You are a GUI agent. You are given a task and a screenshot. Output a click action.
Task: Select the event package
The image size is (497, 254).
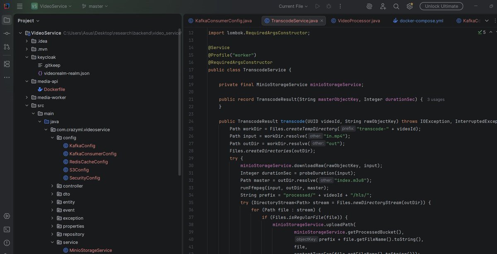pos(66,210)
